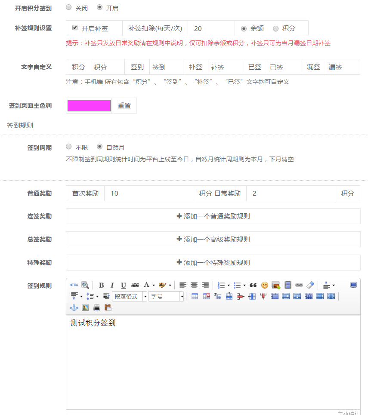Viewport: 368px width, 415px height.
Task: Insert a table using the table icon
Action: pos(194,297)
